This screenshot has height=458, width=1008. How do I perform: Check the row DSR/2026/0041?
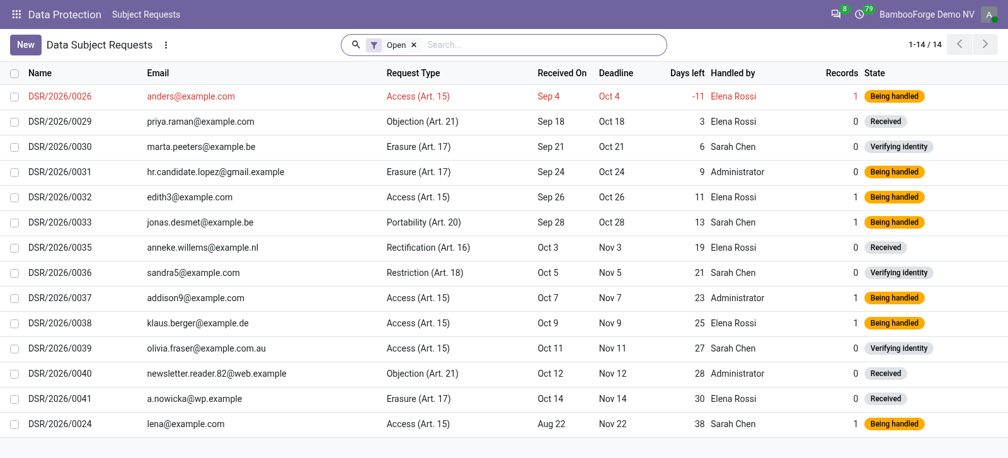tap(14, 399)
